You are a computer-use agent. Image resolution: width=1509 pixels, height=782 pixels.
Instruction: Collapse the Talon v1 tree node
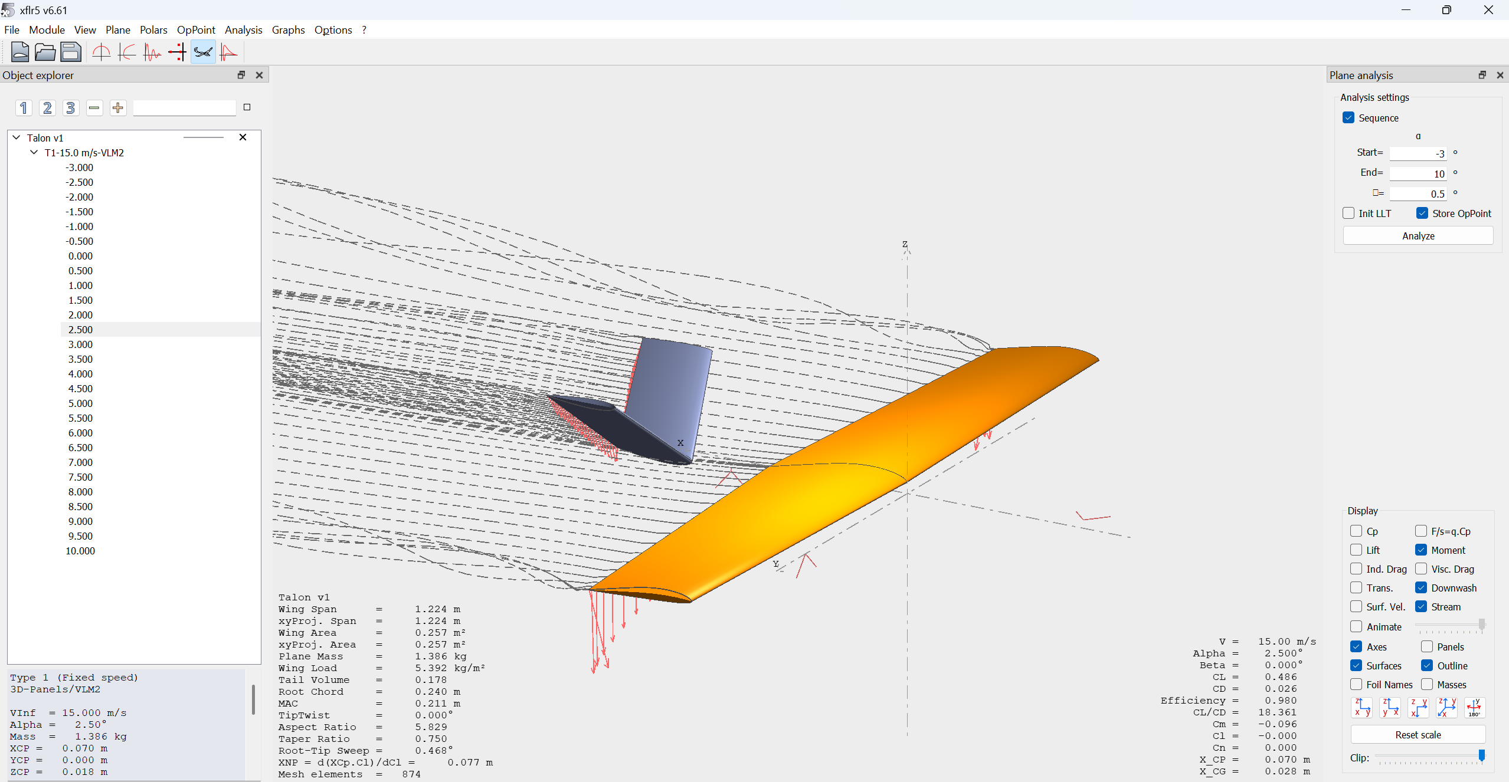pyautogui.click(x=17, y=137)
